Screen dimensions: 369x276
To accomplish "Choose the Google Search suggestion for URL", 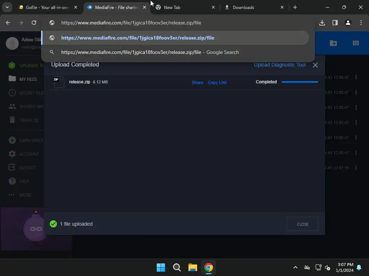I will click(175, 52).
